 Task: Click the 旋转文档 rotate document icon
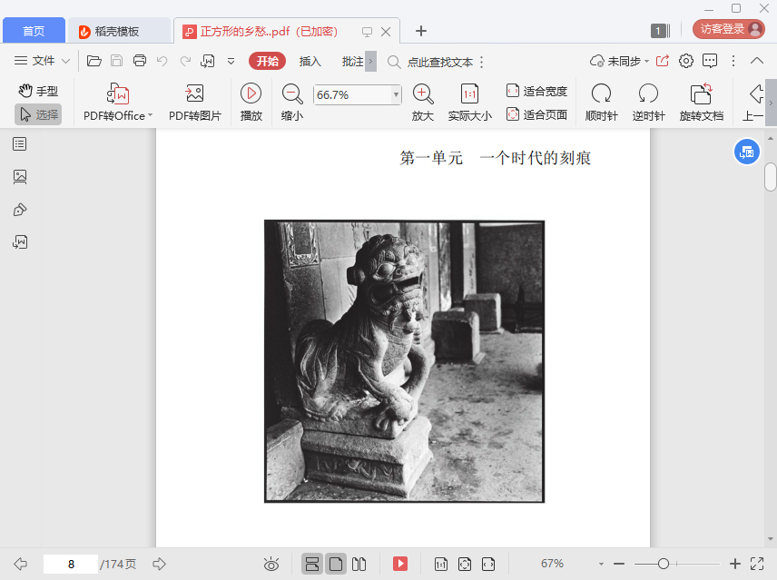[x=701, y=93]
